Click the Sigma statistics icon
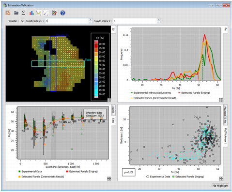The image size is (232, 192). (23, 13)
